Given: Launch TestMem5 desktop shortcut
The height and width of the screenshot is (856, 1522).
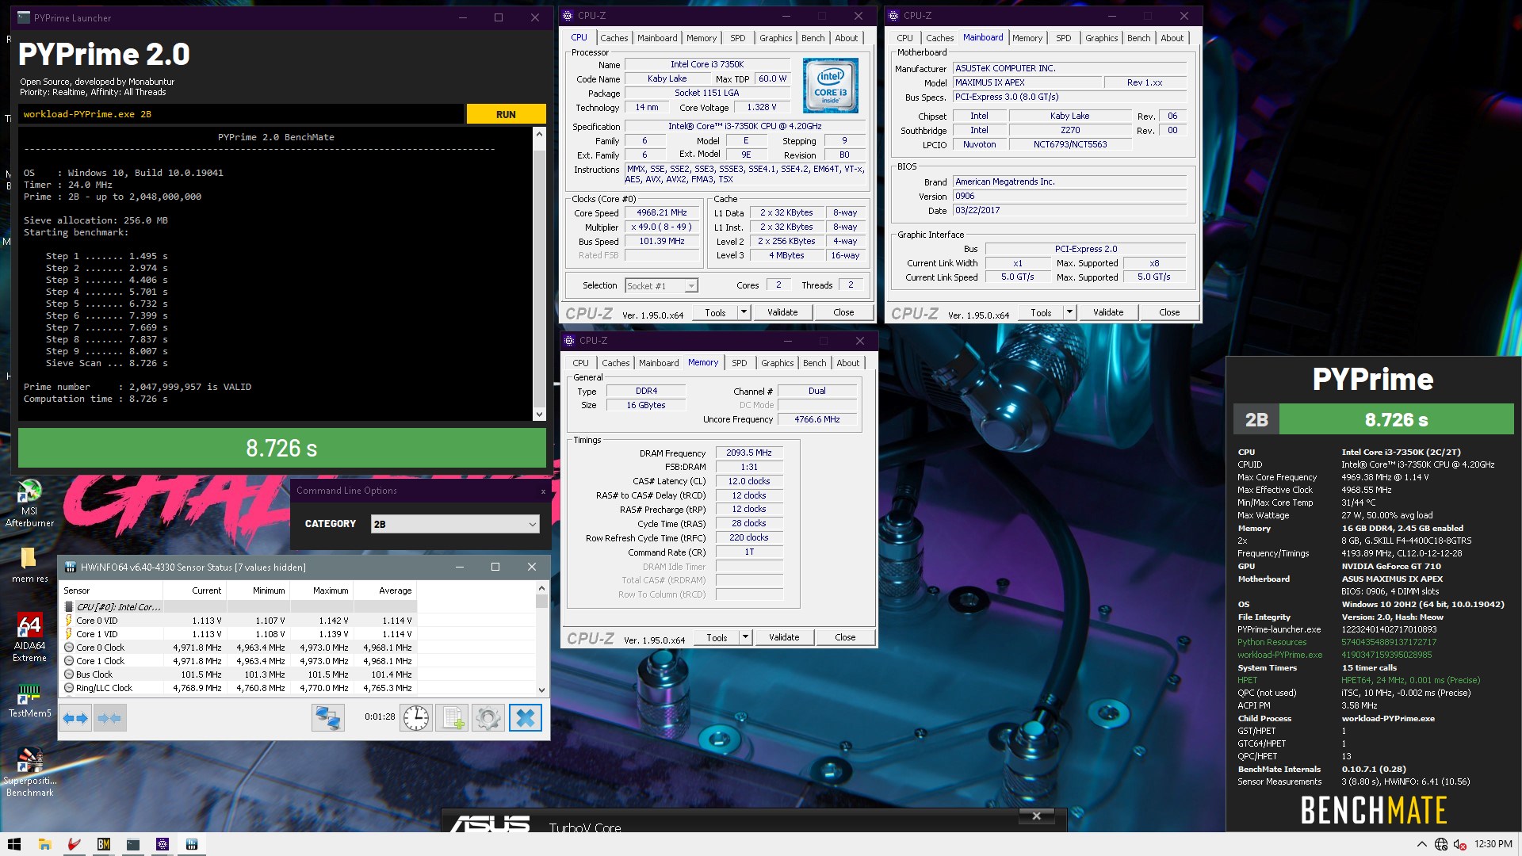Looking at the screenshot, I should pyautogui.click(x=29, y=701).
